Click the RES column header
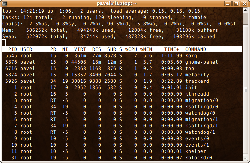 pos(97,49)
